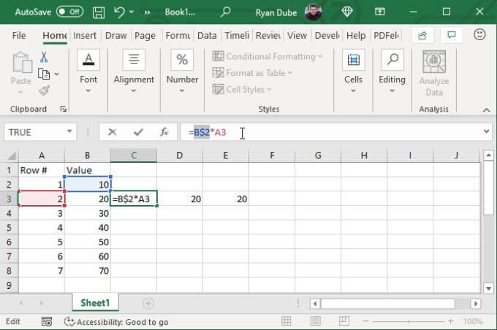Add a new sheet with plus button
497x330 pixels.
pos(148,303)
